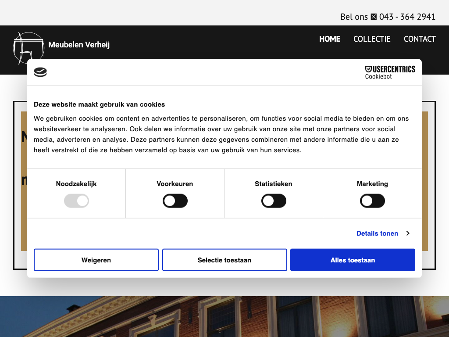Screen dimensions: 449x337
Task: Click the phone icon beside Bel ons
Action: click(374, 17)
